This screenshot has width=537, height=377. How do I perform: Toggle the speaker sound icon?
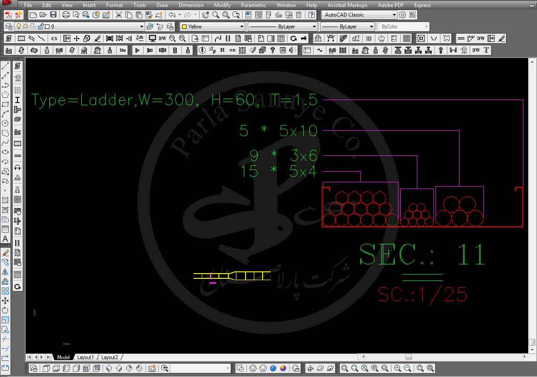pos(292,50)
